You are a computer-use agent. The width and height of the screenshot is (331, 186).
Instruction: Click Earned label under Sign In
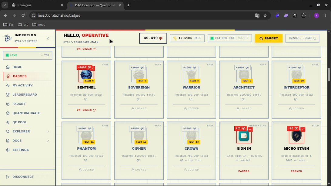[x=244, y=171]
